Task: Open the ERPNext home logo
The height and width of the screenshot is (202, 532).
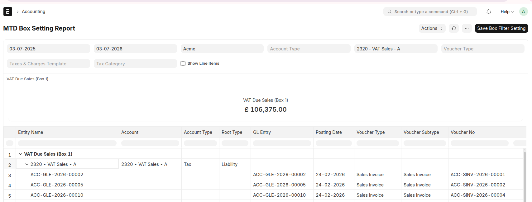Action: click(8, 12)
